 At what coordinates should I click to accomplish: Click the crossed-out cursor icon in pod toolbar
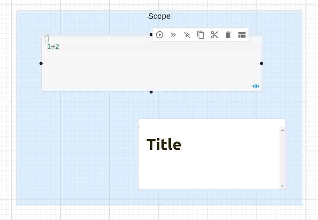pos(187,35)
